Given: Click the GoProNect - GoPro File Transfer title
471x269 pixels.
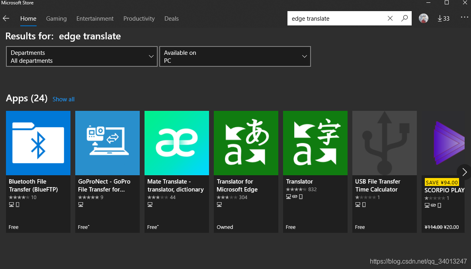Looking at the screenshot, I should [104, 185].
